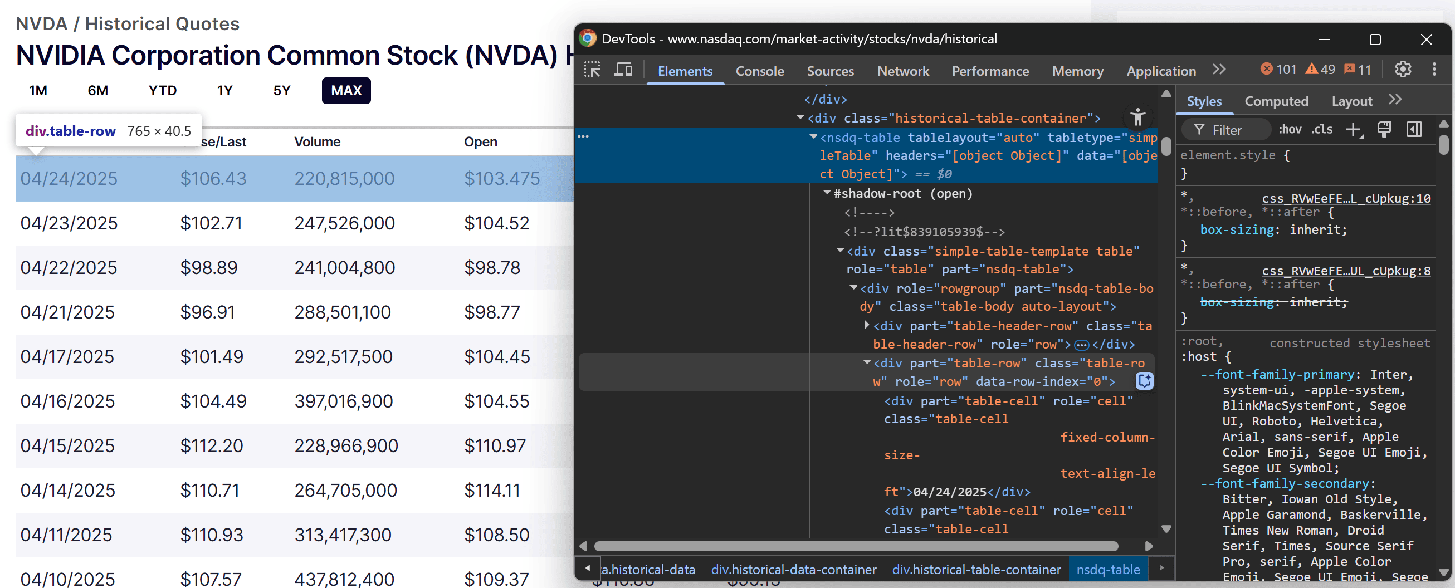Select the 5Y time range
1455x588 pixels.
[282, 90]
